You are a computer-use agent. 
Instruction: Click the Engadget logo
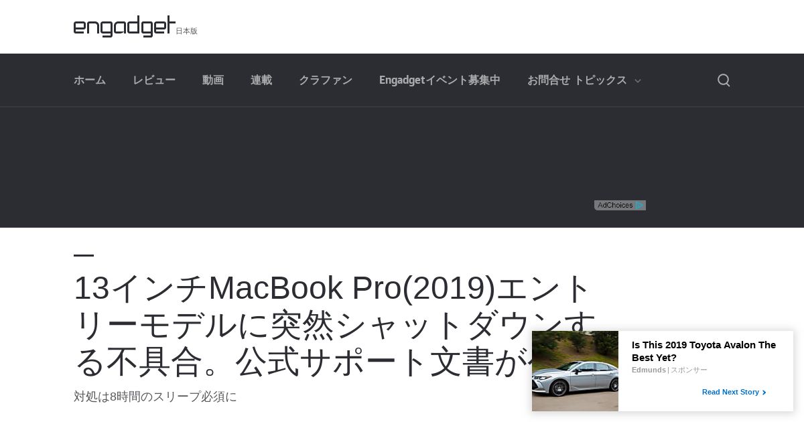[125, 26]
